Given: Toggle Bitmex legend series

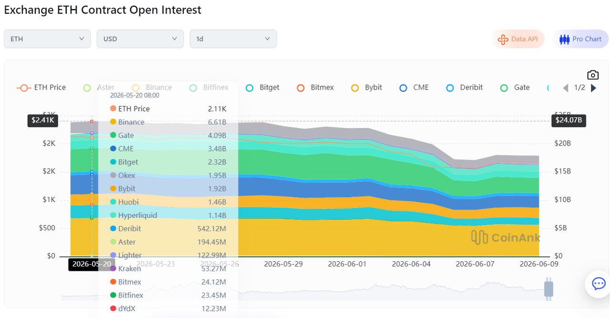Looking at the screenshot, I should pos(315,88).
